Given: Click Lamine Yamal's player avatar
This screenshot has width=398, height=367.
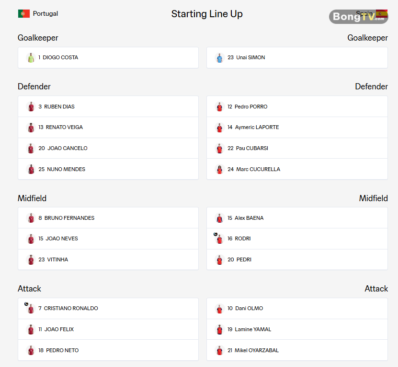Looking at the screenshot, I should point(219,330).
